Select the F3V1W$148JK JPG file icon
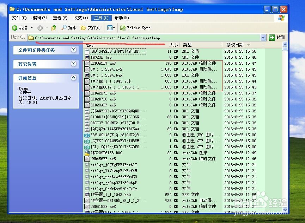The width and height of the screenshot is (305, 223). [x=87, y=135]
